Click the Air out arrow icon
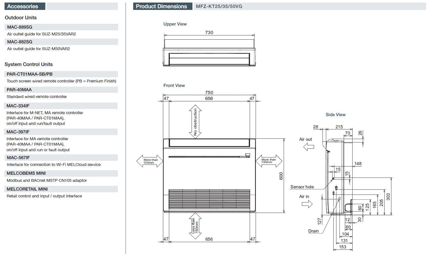439x254 pixels. point(309,147)
